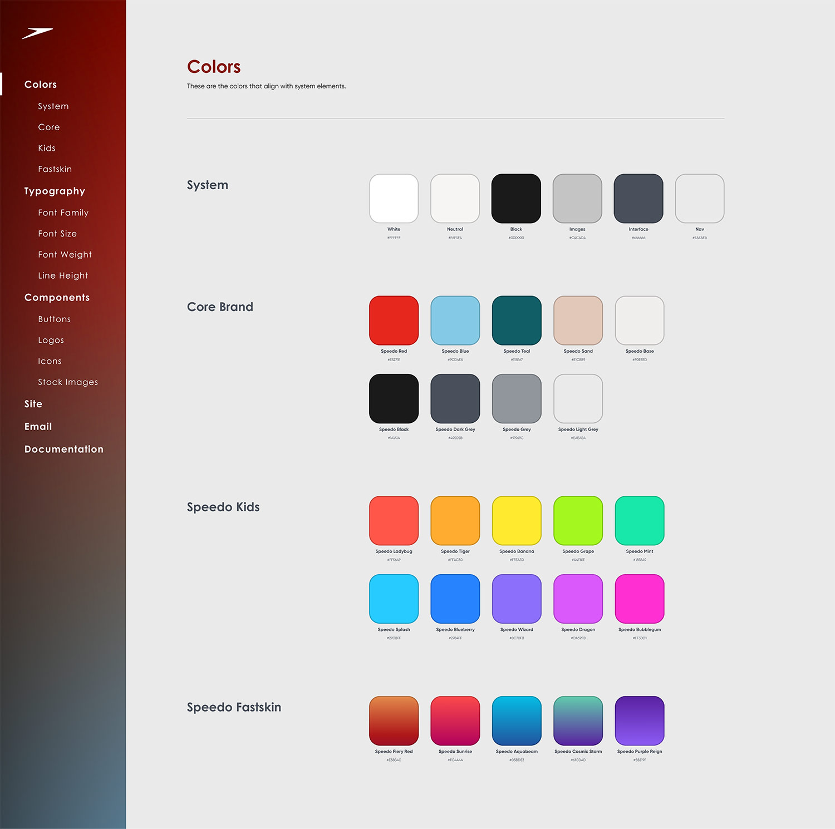Select the Speedo Teal swatch
The image size is (835, 829).
coord(517,320)
